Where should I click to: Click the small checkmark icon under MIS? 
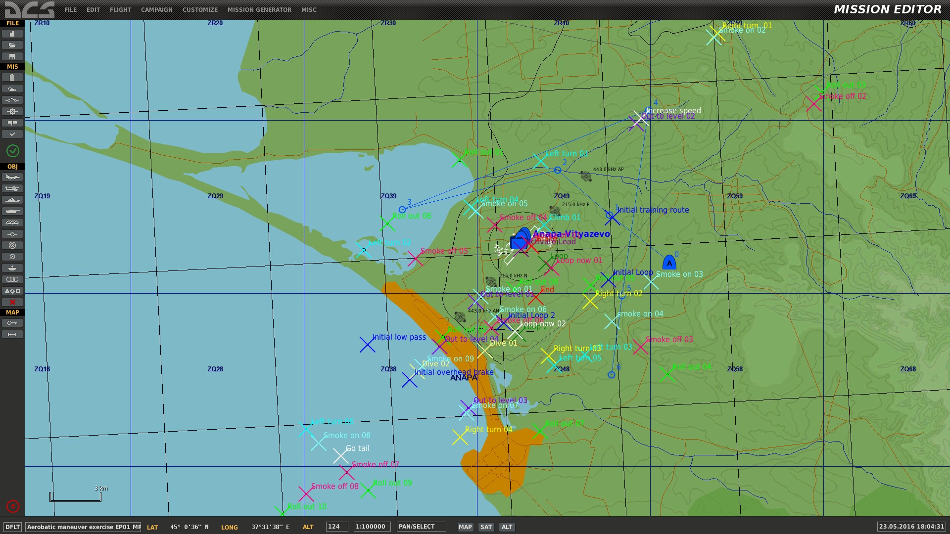click(12, 134)
